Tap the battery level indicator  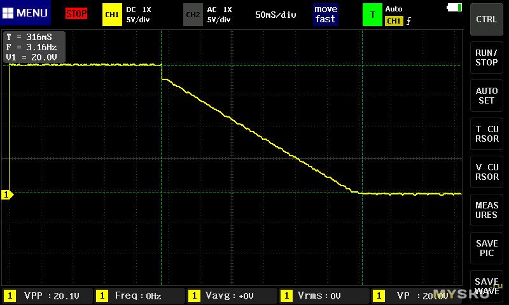454,8
